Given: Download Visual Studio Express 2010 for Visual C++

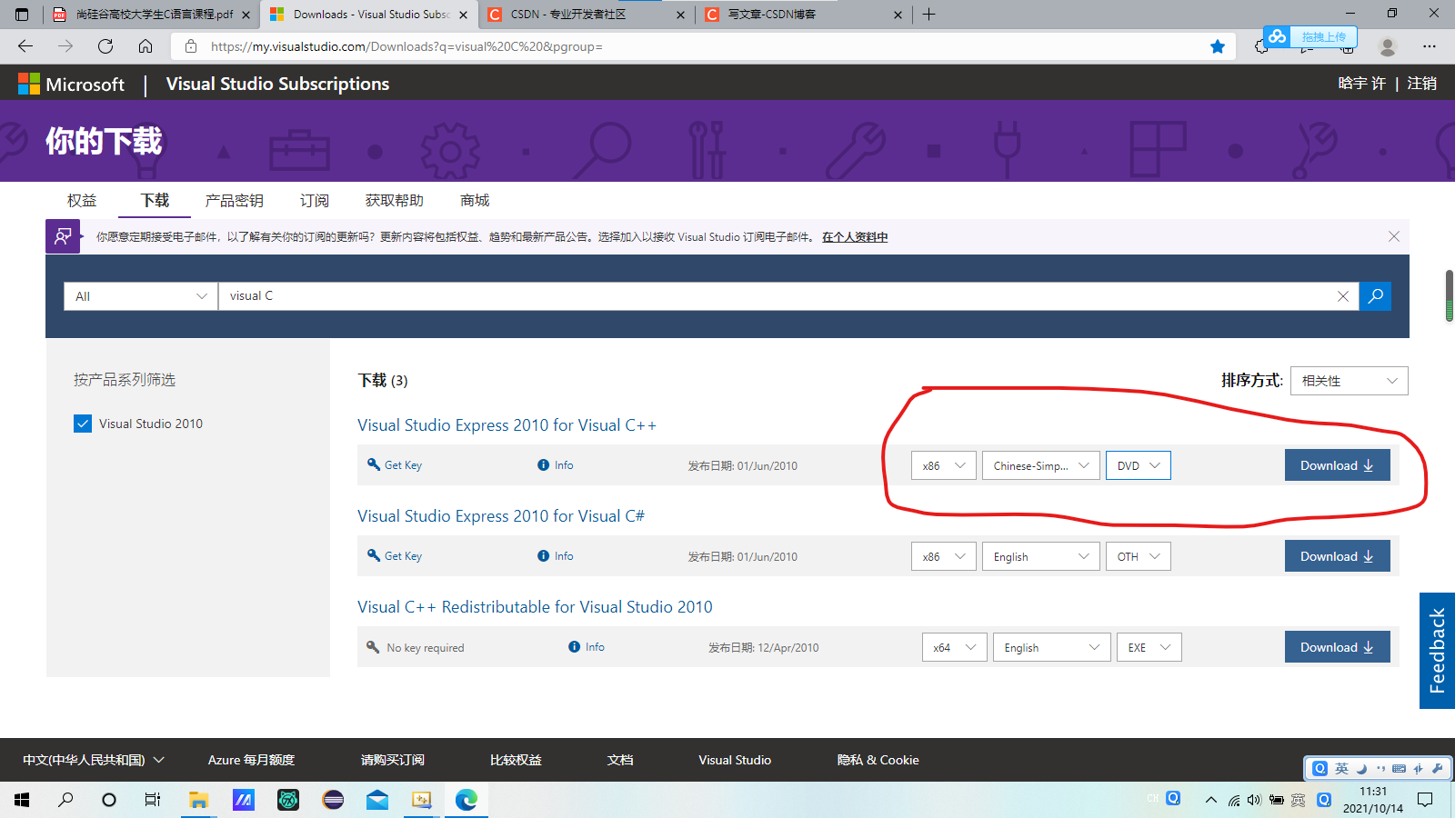Looking at the screenshot, I should pyautogui.click(x=1337, y=464).
